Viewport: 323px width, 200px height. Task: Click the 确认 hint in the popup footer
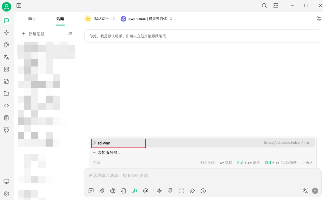(307, 163)
